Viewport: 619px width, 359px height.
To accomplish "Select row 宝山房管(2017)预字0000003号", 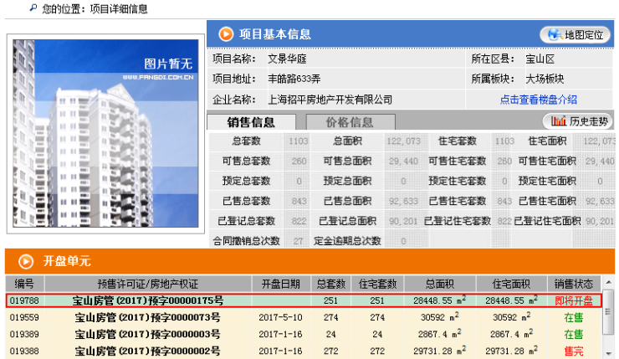I will 147,334.
